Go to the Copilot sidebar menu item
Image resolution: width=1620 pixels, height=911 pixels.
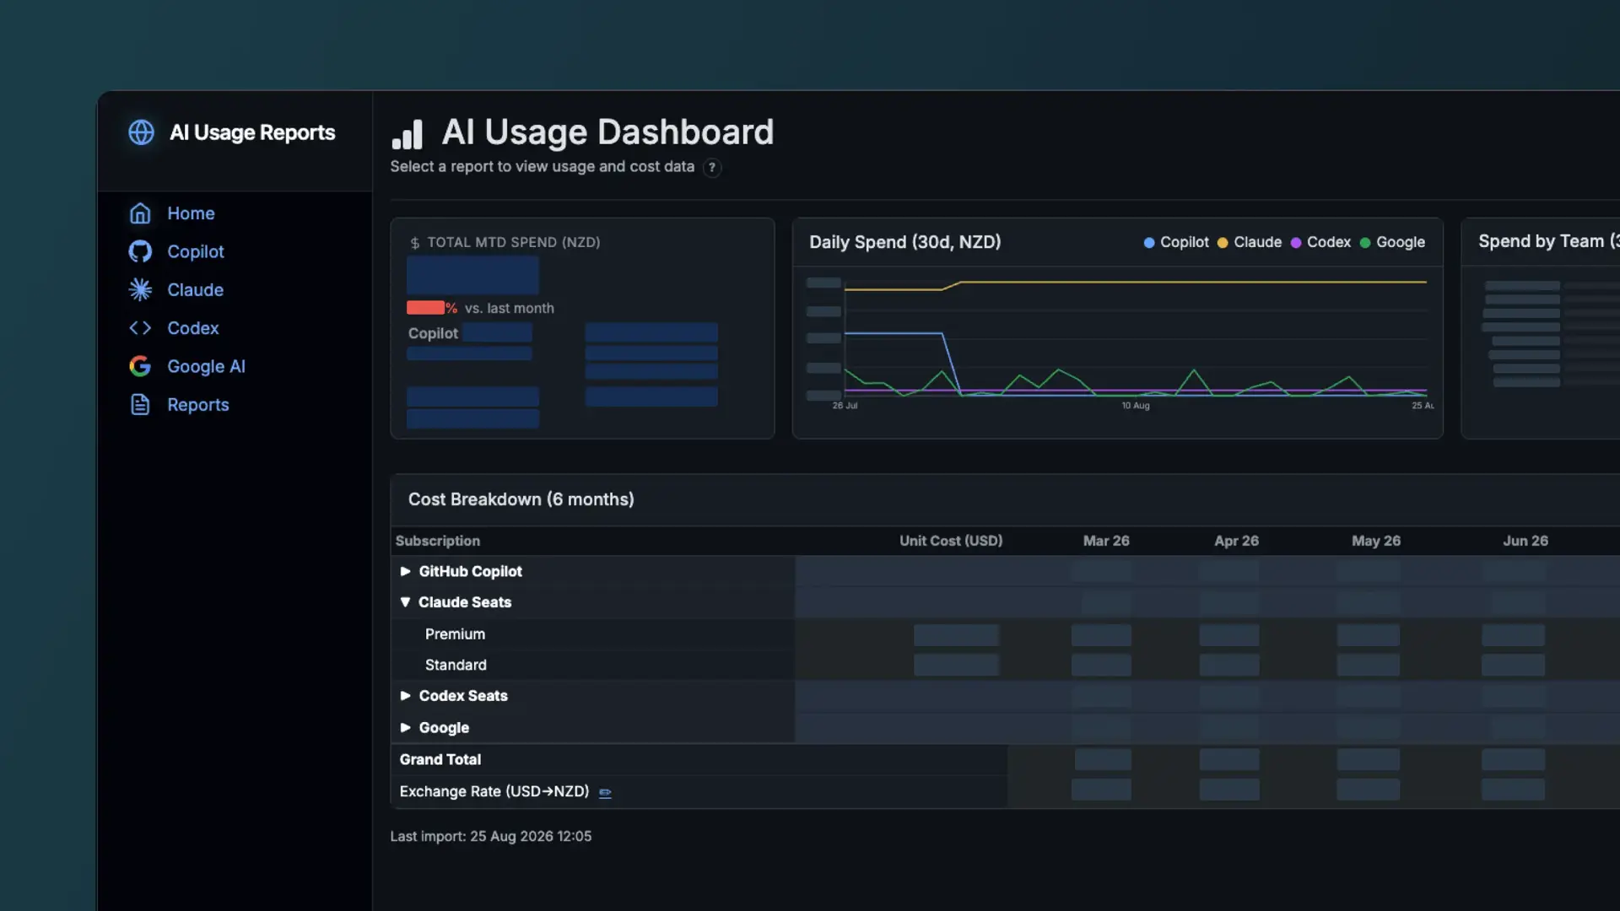click(195, 251)
